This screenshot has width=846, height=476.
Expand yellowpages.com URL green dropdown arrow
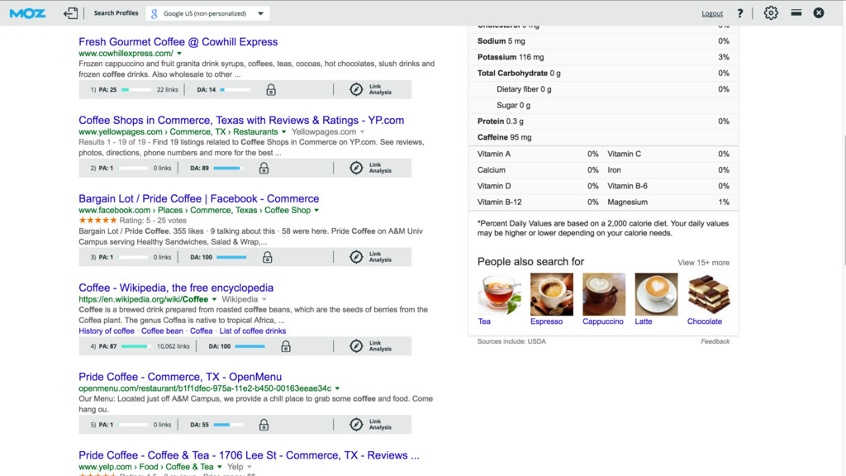[x=284, y=131]
